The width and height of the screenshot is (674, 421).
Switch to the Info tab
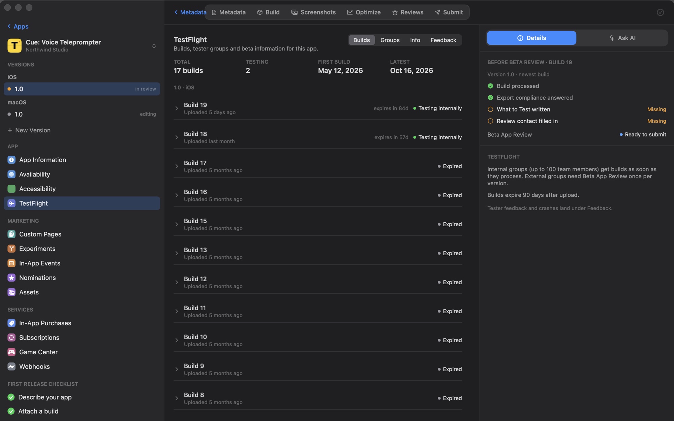415,40
